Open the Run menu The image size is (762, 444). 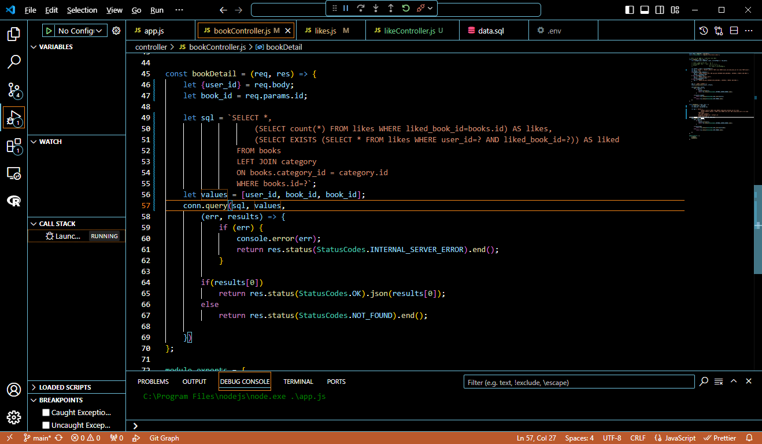pos(157,10)
